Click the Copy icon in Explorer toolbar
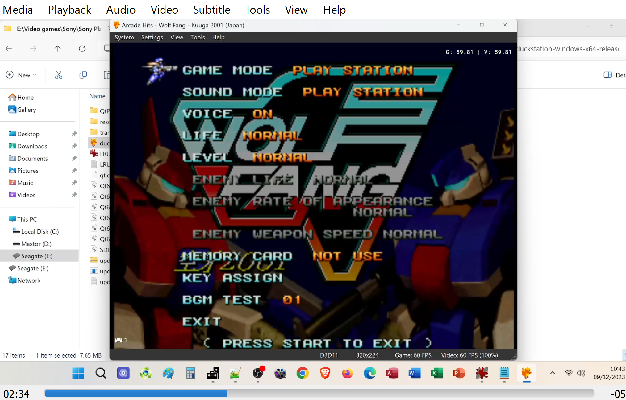 [x=83, y=75]
